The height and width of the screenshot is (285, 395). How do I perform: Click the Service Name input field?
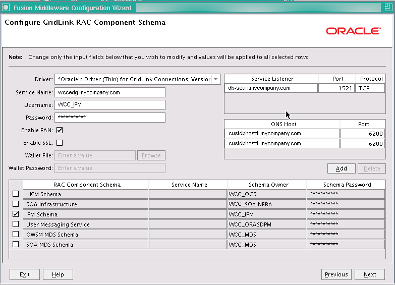110,92
